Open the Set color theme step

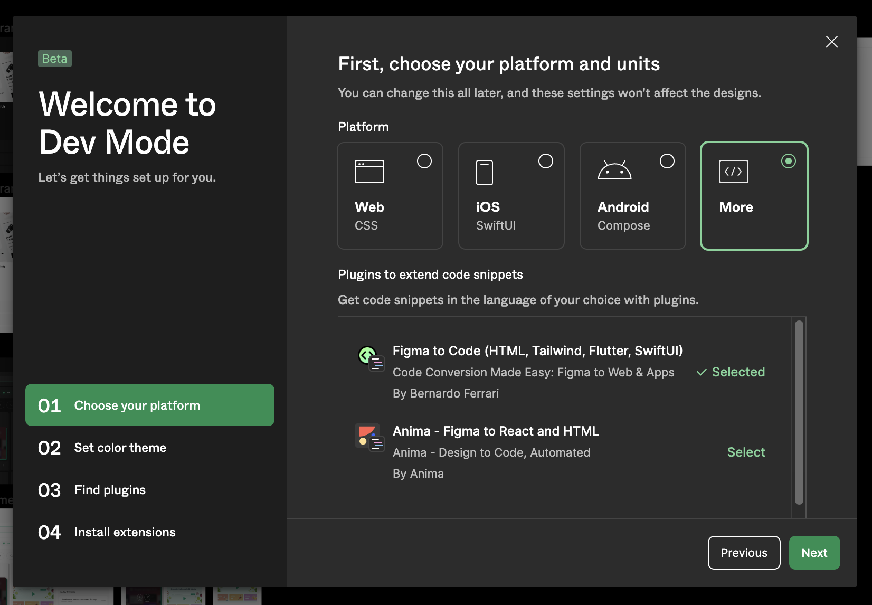coord(120,447)
